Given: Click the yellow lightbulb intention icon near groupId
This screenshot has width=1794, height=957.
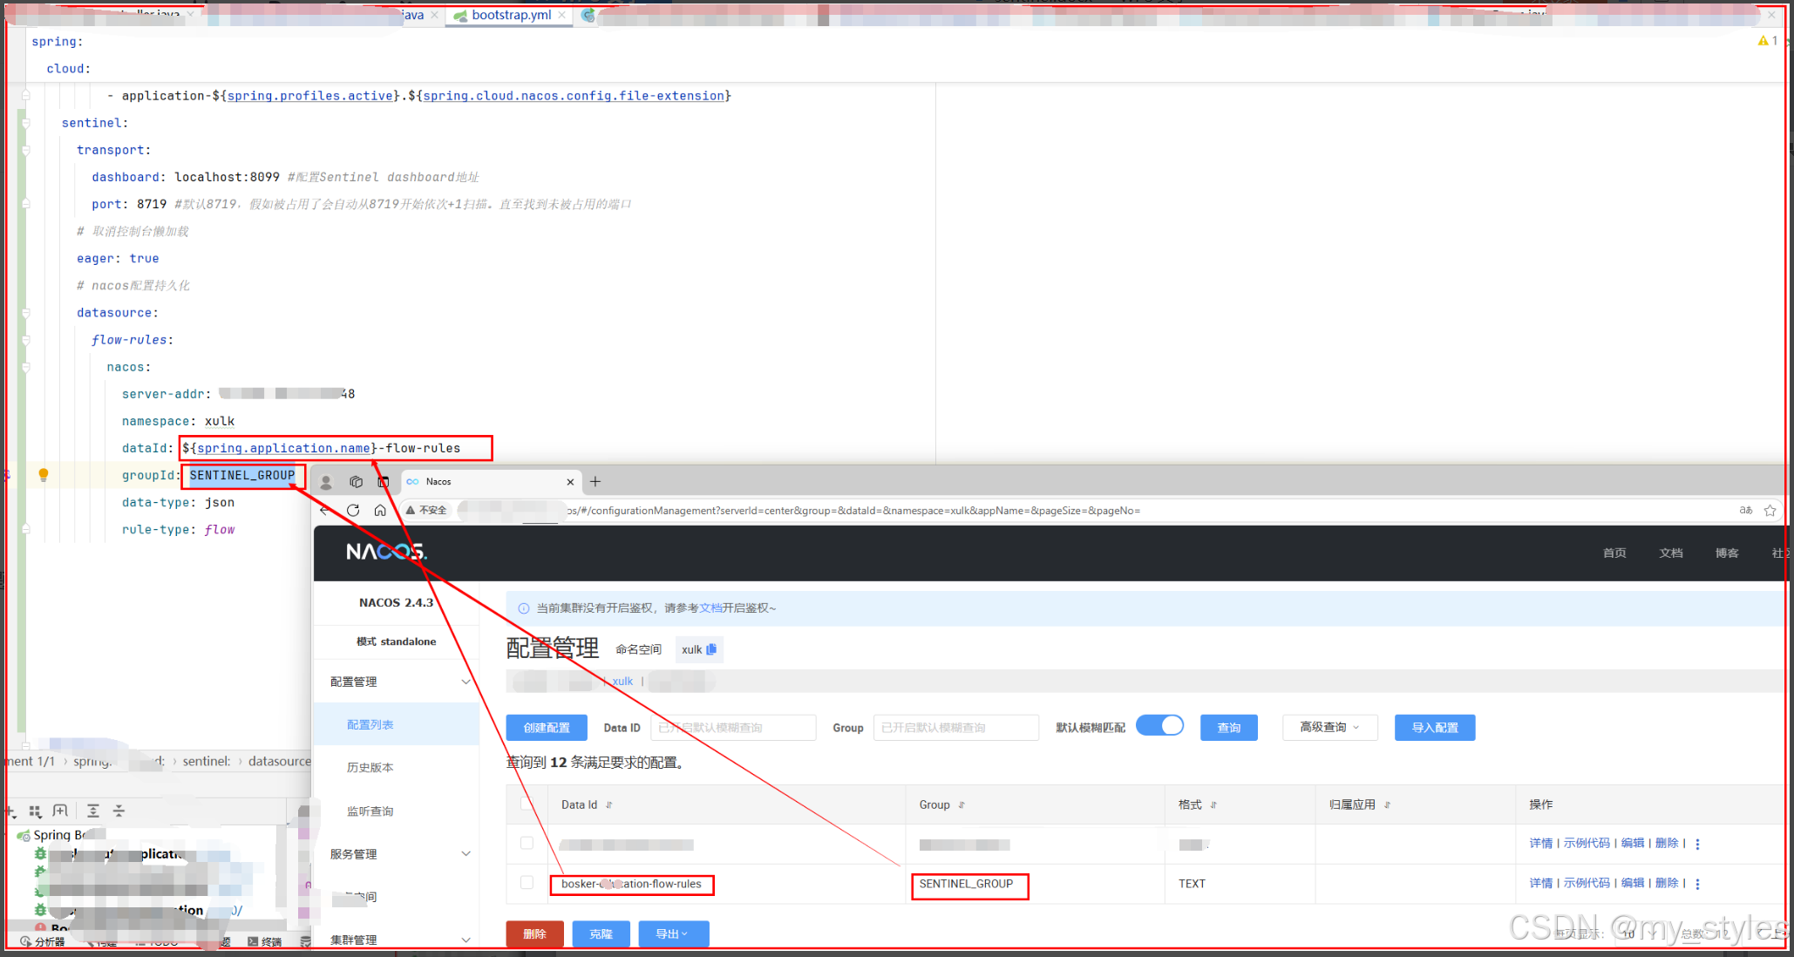Looking at the screenshot, I should tap(44, 475).
